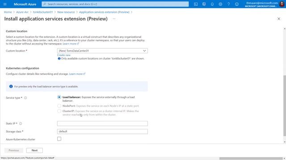The image size is (286, 160).
Task: Toggle the Azure Kubernetes cluster checkbox
Action: coord(59,139)
